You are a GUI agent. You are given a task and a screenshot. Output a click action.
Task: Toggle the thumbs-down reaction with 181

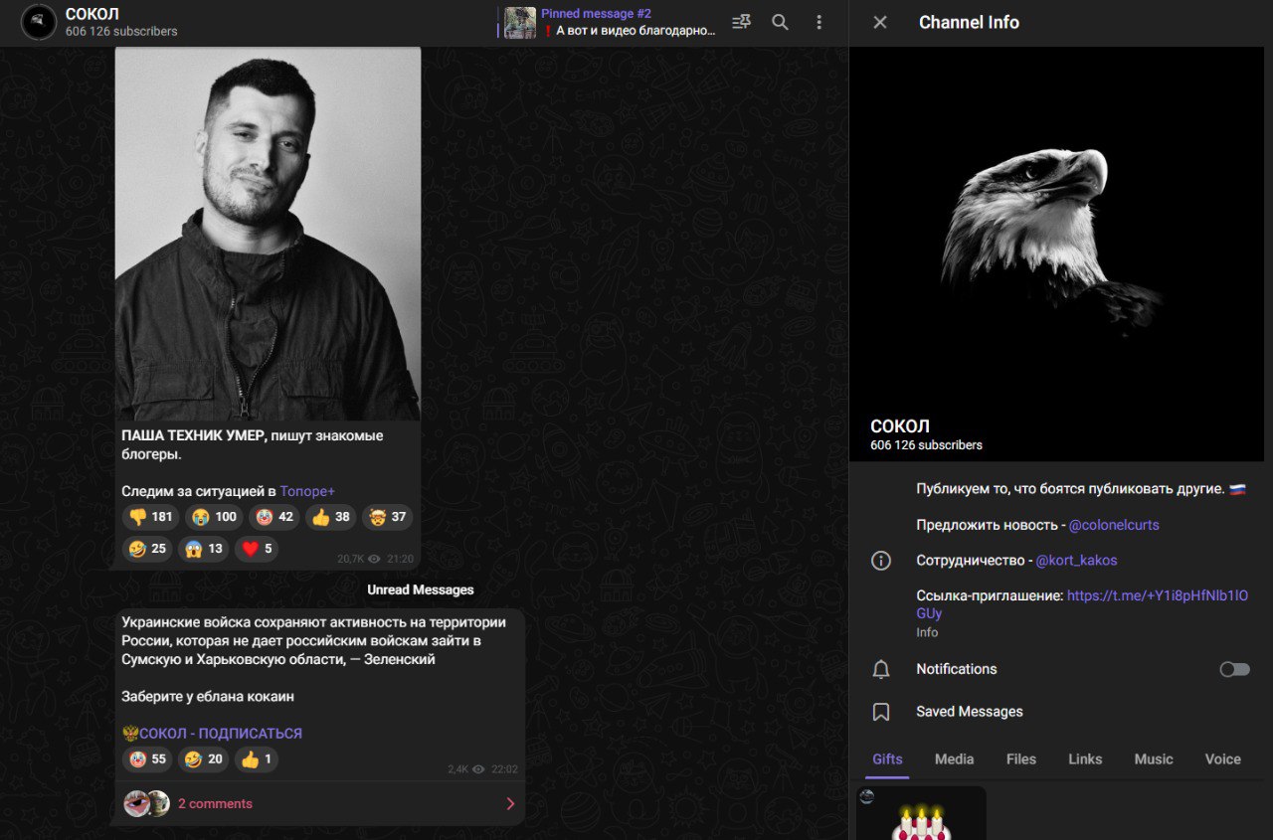pos(150,517)
